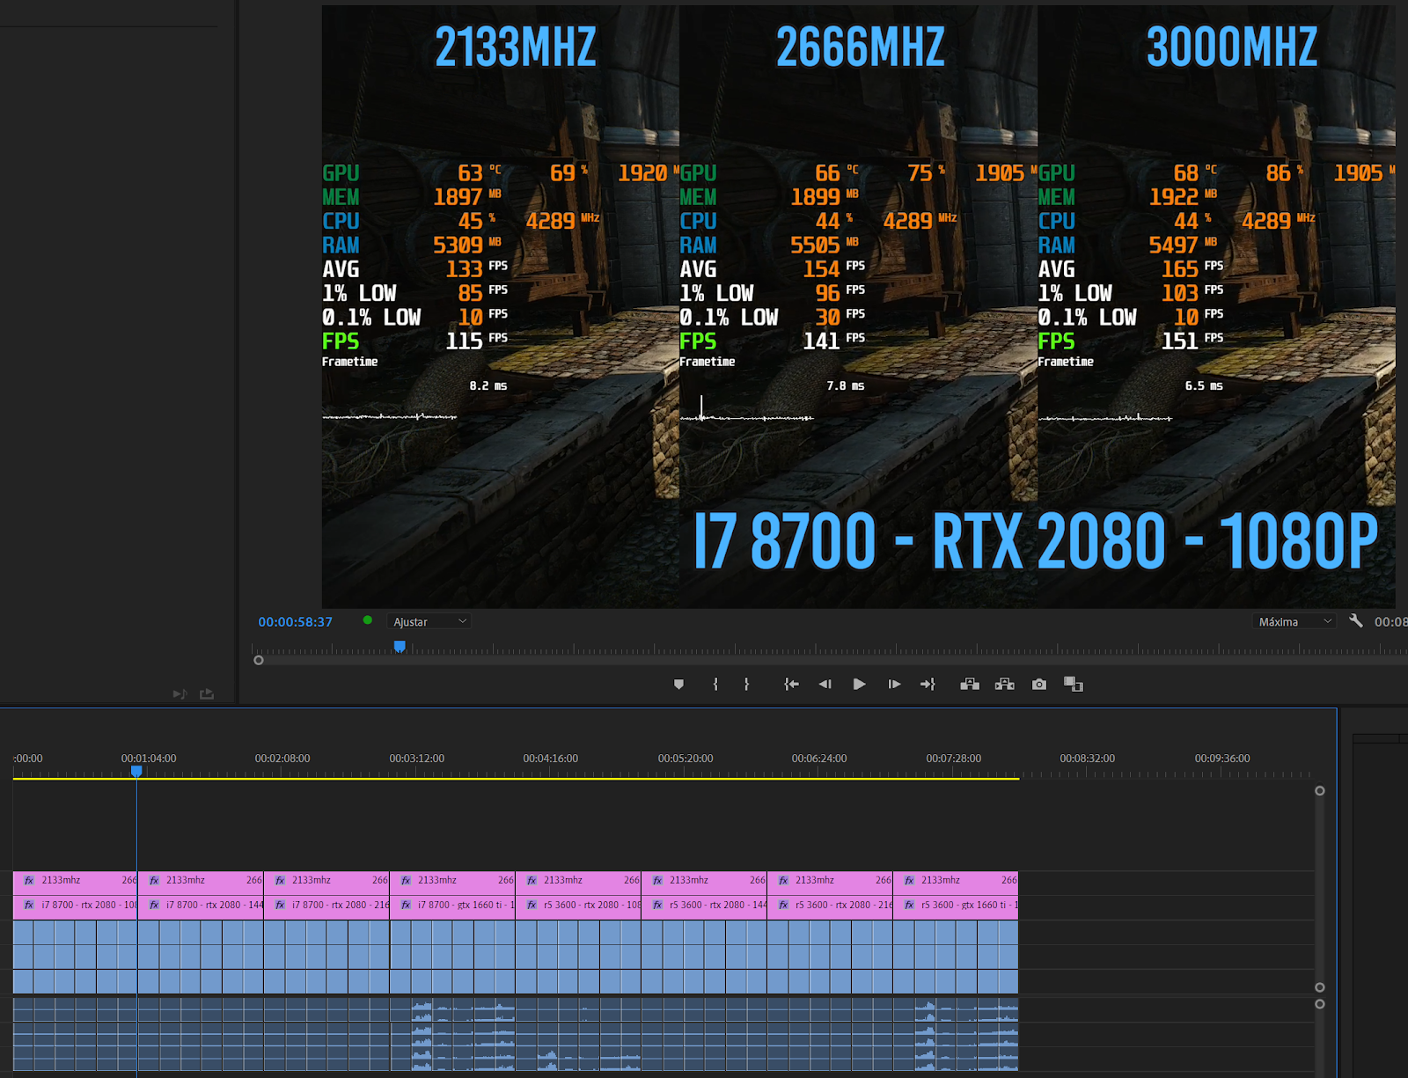Click the play-audio icon in left panel
The height and width of the screenshot is (1078, 1408).
tap(180, 694)
